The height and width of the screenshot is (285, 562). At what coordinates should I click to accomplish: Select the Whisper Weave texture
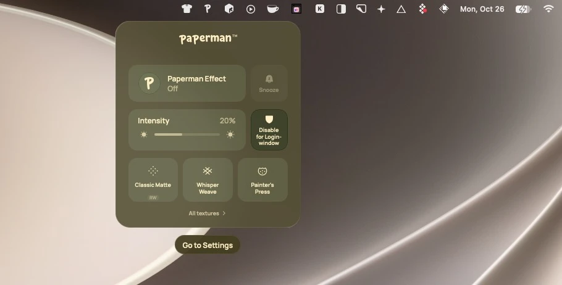point(208,180)
